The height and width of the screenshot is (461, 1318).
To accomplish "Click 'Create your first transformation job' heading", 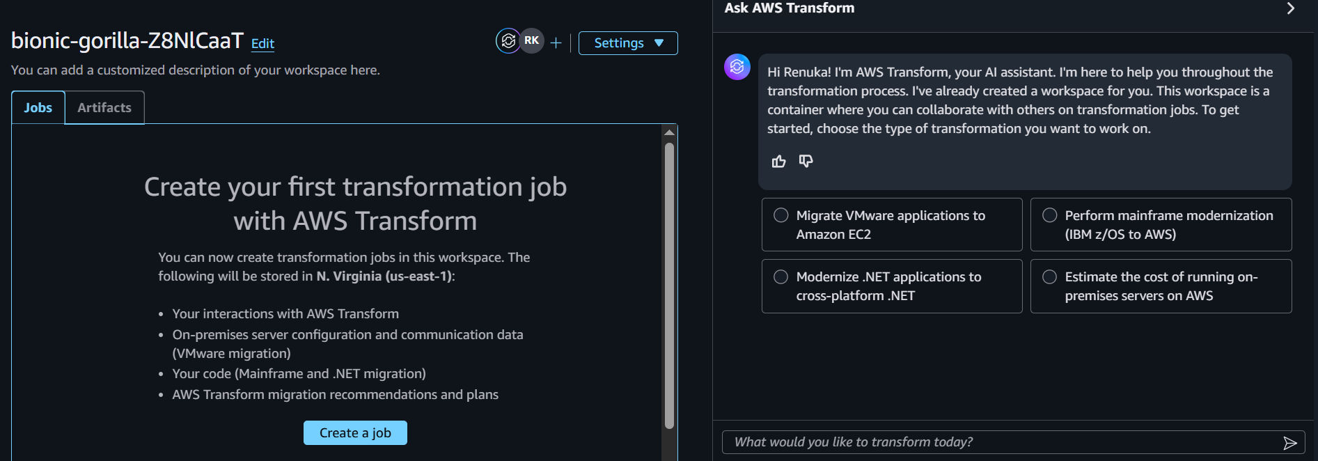I will (x=355, y=203).
